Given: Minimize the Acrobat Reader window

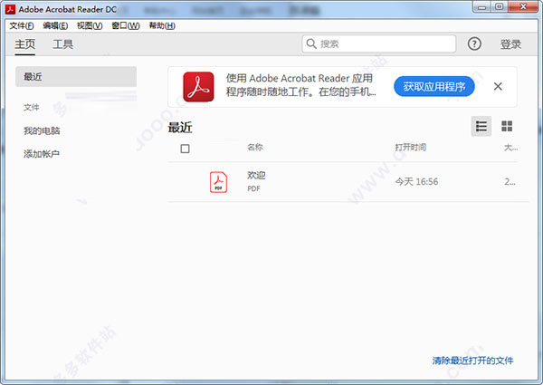Looking at the screenshot, I should [482, 7].
